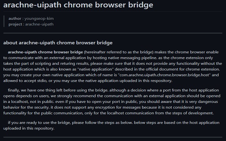
Task: Click the bold bridge name starting the first paragraph
Action: [x=45, y=52]
